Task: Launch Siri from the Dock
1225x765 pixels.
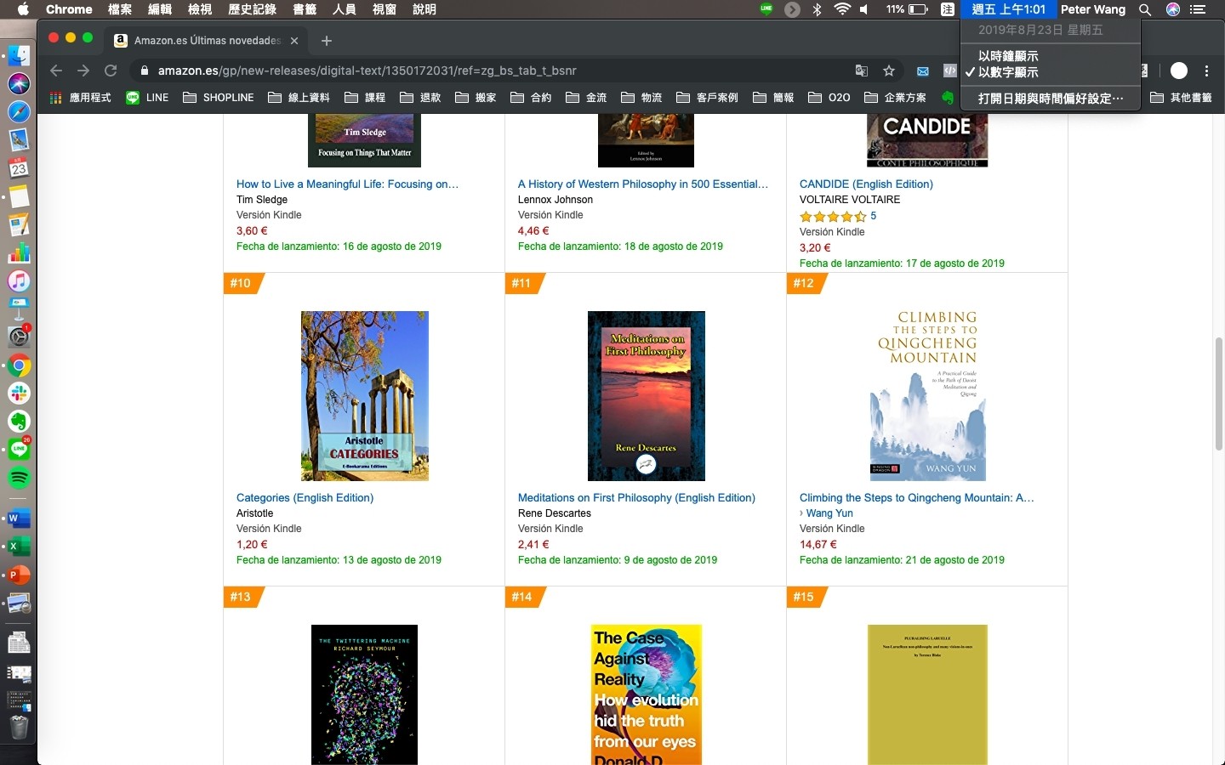Action: click(x=19, y=83)
